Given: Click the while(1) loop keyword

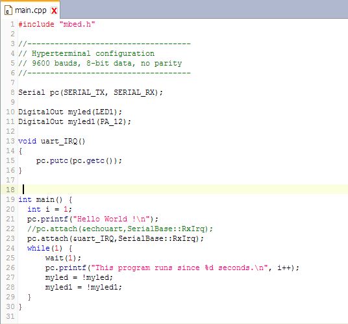Looking at the screenshot, I should [38, 248].
